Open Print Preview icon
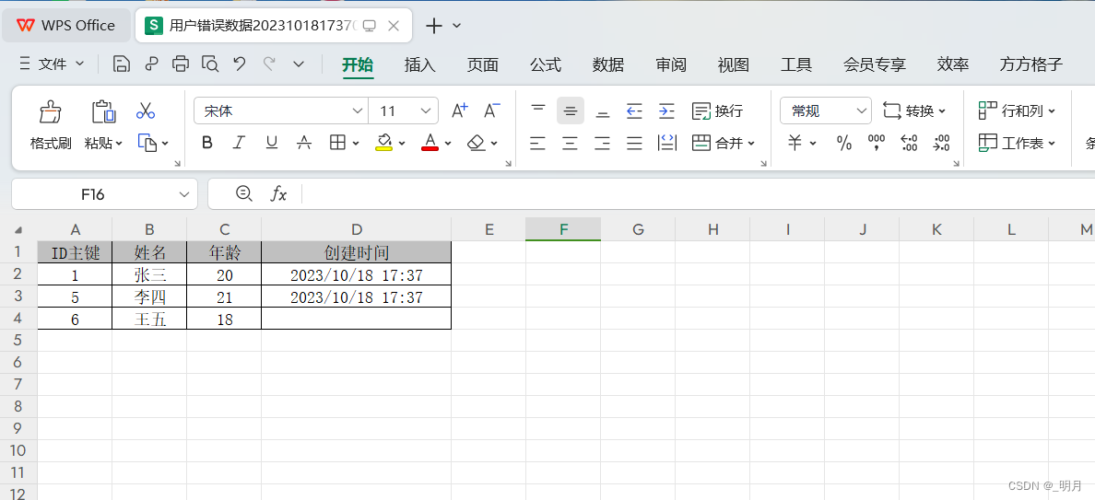The image size is (1095, 500). coord(209,64)
